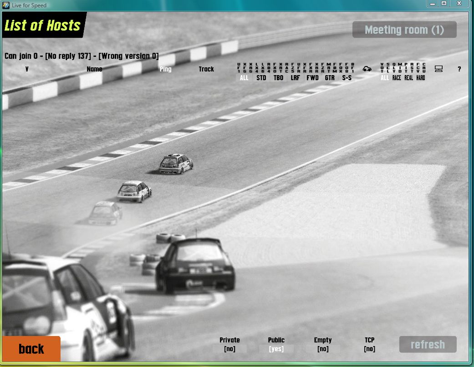The height and width of the screenshot is (367, 474).
Task: Toggle the FBM car filter column
Action: 335,68
